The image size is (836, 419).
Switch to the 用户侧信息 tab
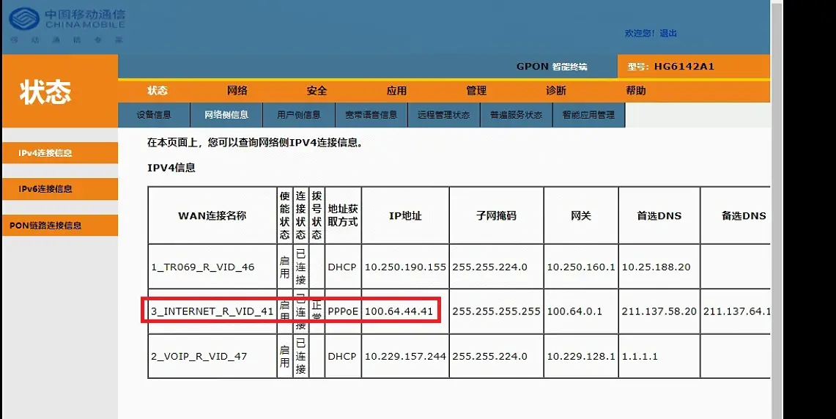[299, 115]
